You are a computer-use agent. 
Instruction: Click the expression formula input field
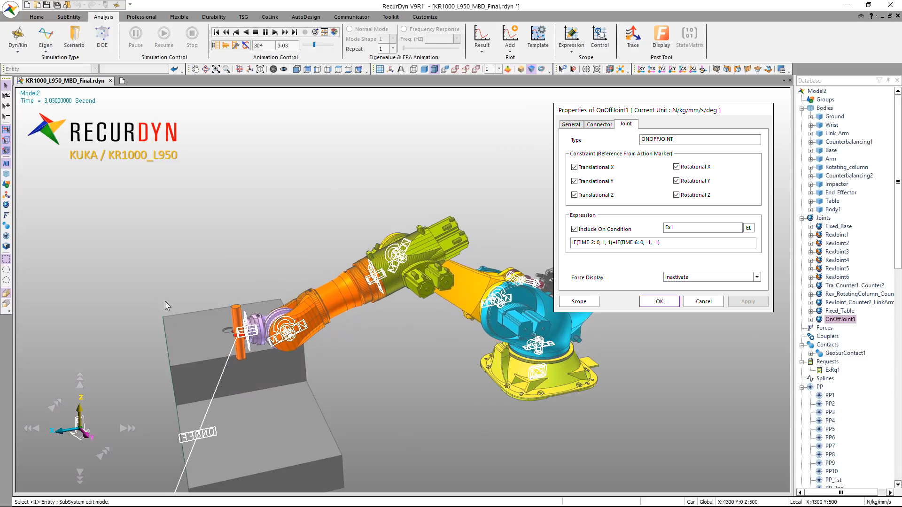pos(662,243)
